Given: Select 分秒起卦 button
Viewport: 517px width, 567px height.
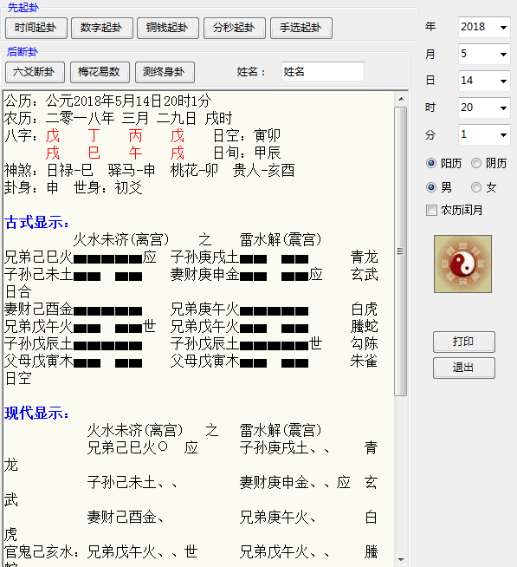Looking at the screenshot, I should click(235, 28).
